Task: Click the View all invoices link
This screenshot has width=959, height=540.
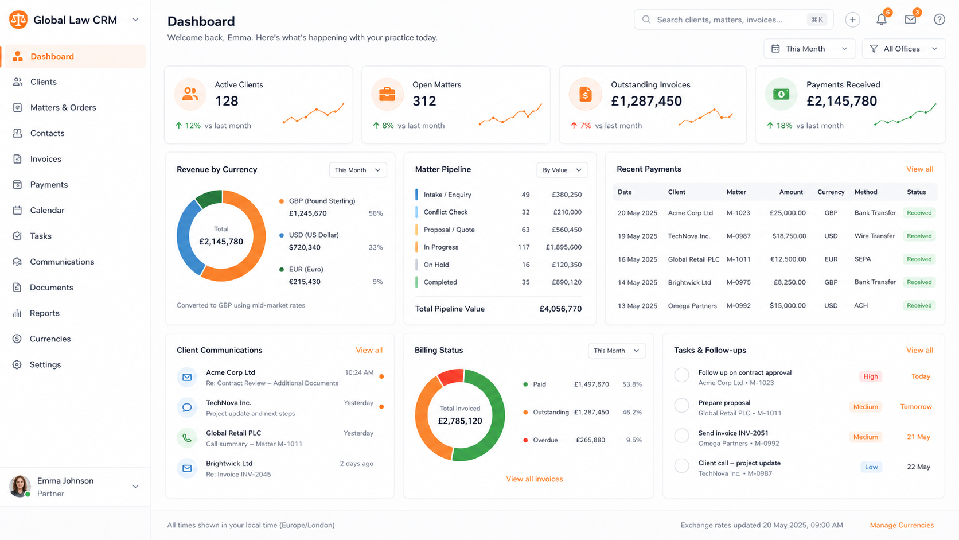Action: (x=534, y=479)
